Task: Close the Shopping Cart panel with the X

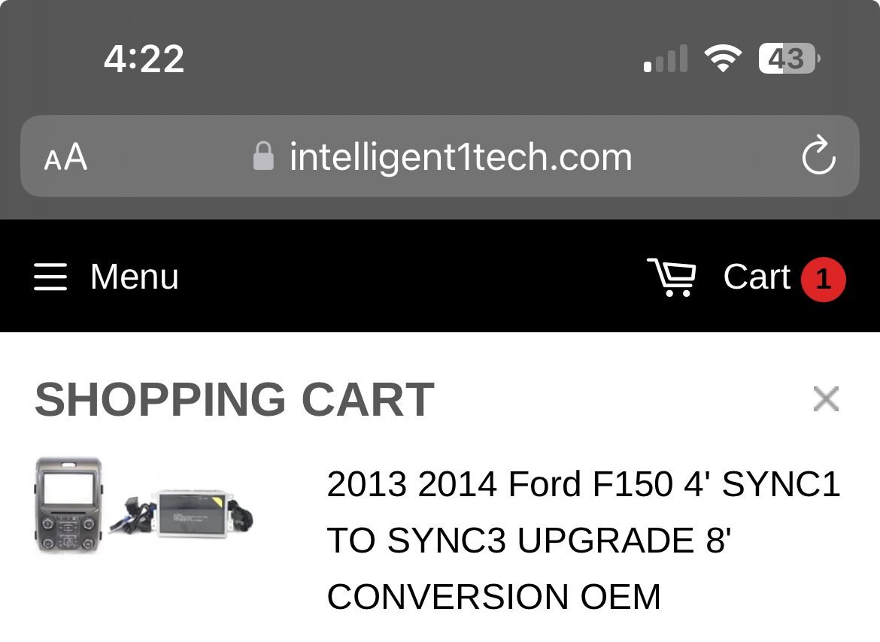Action: [x=826, y=399]
